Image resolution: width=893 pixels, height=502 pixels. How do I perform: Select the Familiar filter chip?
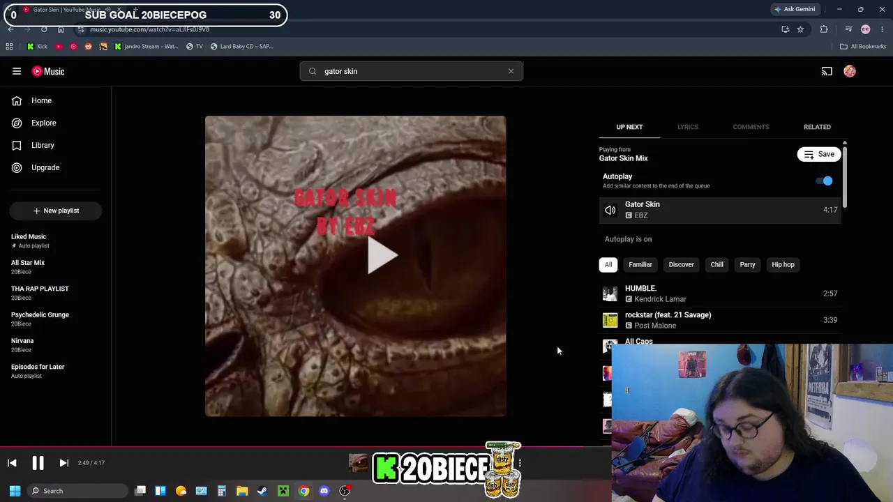click(640, 264)
